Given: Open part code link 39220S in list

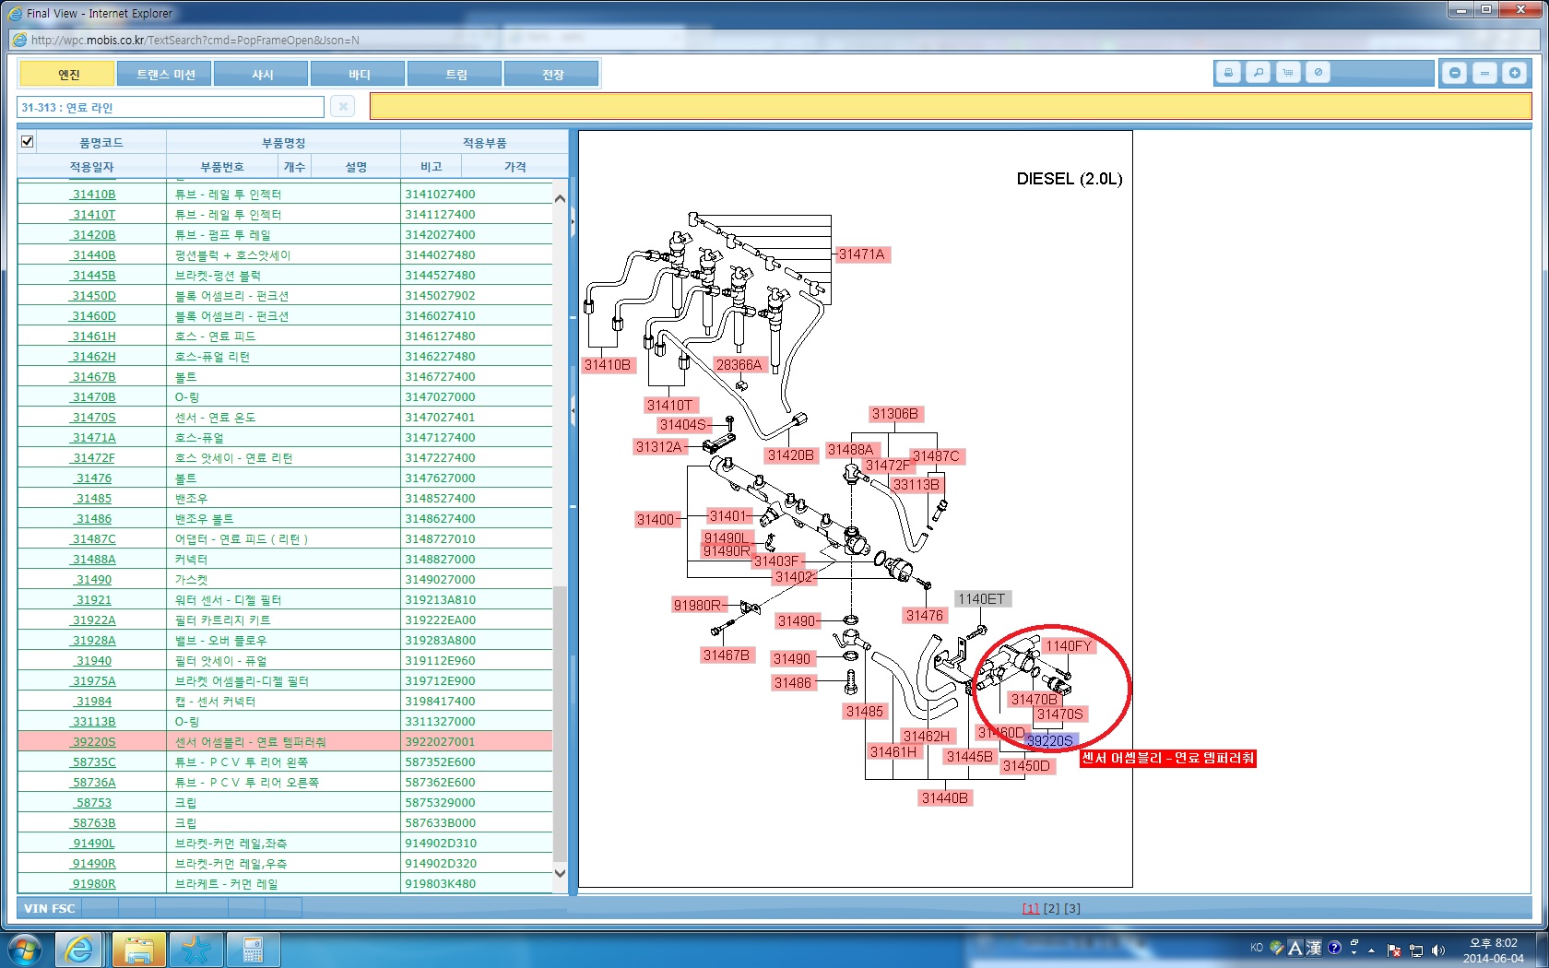Looking at the screenshot, I should [93, 741].
